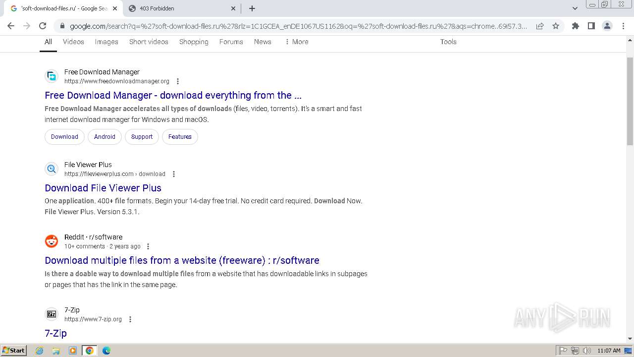Switch to the 403 Forbidden tab

point(182,8)
